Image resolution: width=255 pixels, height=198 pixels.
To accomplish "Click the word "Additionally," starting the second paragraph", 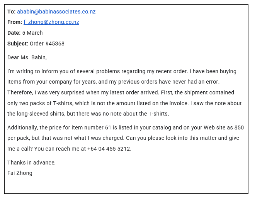I will [x=23, y=127].
